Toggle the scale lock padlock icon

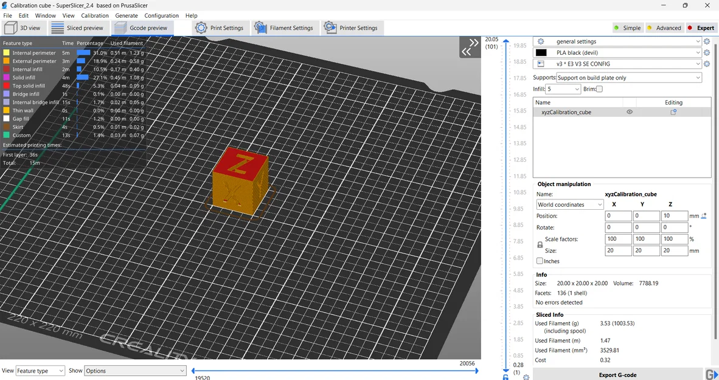[540, 245]
